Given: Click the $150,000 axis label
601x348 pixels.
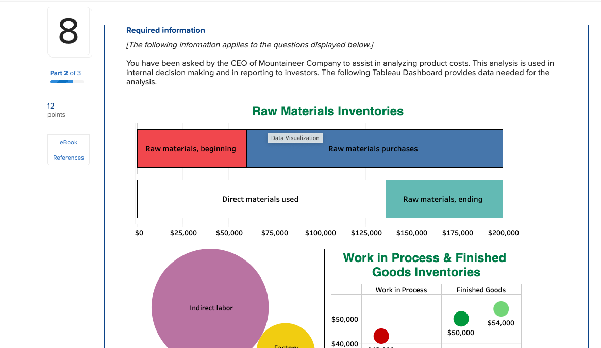Looking at the screenshot, I should click(412, 233).
